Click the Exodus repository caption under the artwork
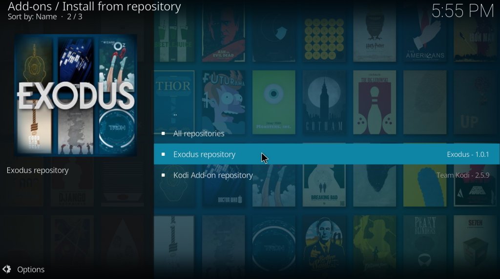 38,170
